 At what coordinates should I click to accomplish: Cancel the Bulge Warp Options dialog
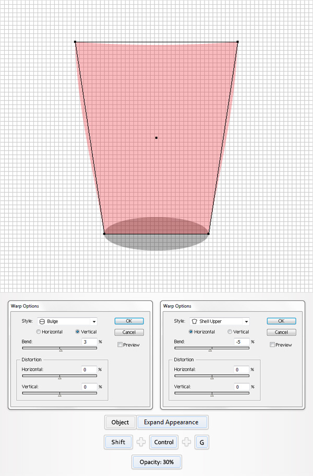129,332
